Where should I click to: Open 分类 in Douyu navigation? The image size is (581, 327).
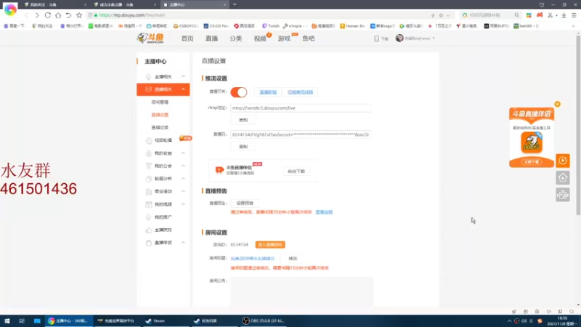pyautogui.click(x=235, y=39)
